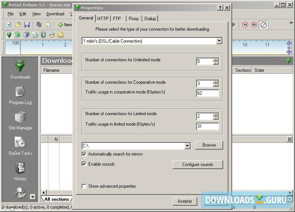
Task: Open the File menu
Action: click(x=10, y=14)
